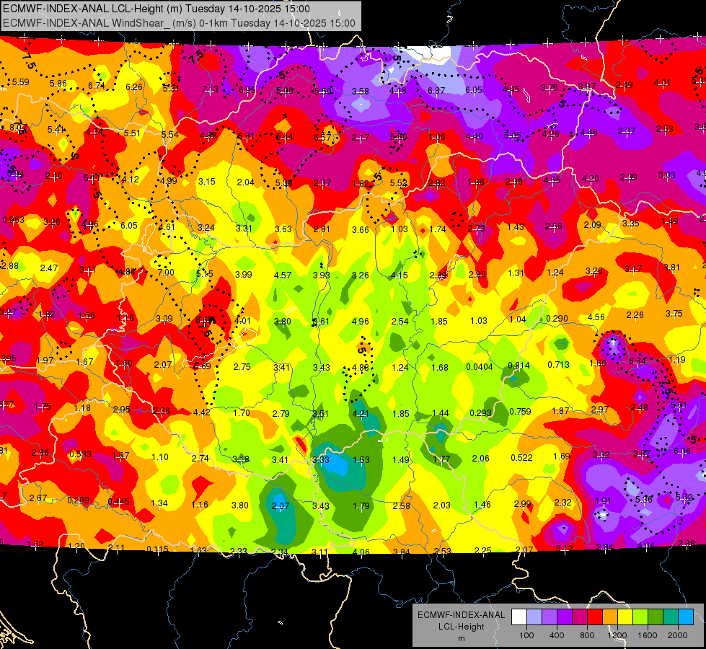The height and width of the screenshot is (649, 706).
Task: Click the wind shear value 5.36
Action: tap(644, 499)
